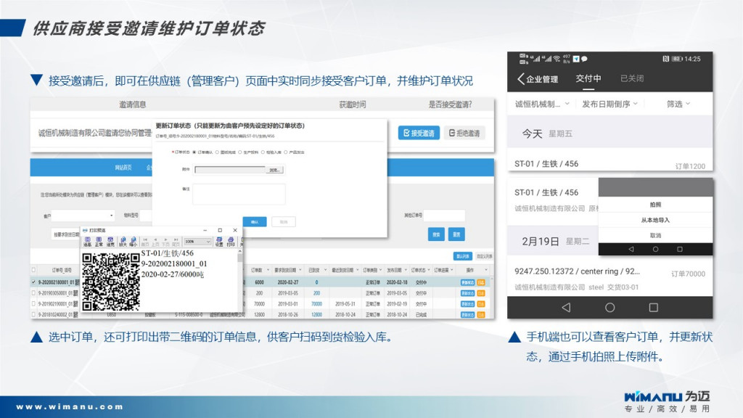
Task: Click the print preview vertical scrollbar
Action: pyautogui.click(x=240, y=279)
